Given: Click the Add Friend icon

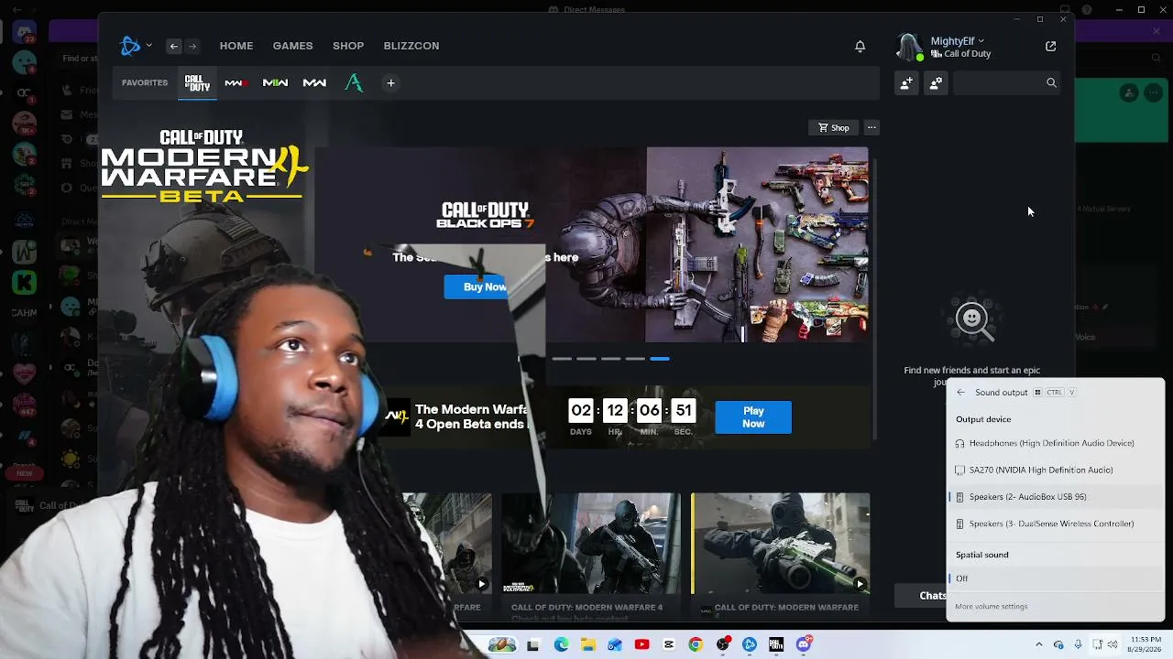Looking at the screenshot, I should 906,82.
